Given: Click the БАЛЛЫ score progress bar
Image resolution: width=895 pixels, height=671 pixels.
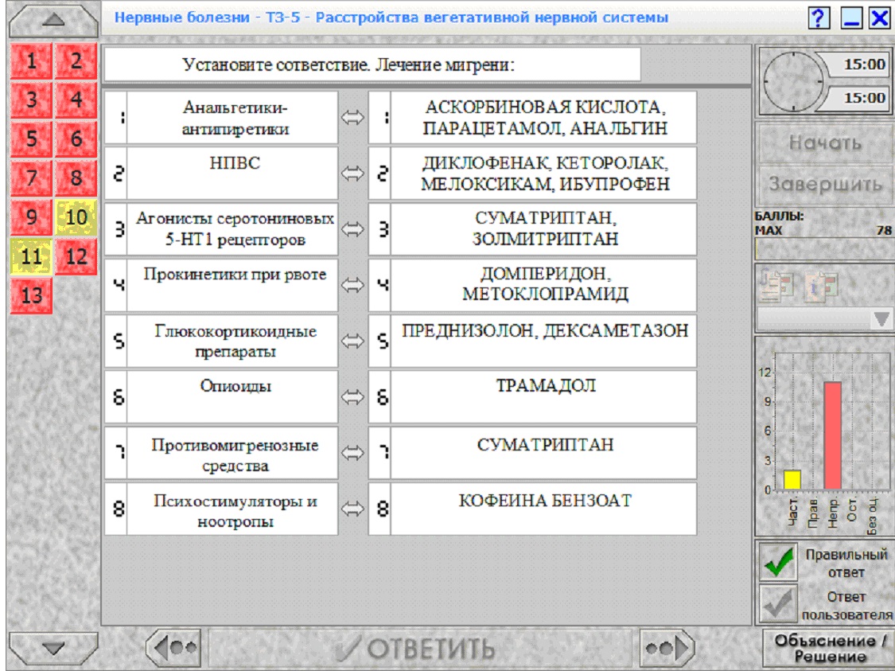Looking at the screenshot, I should pyautogui.click(x=823, y=249).
